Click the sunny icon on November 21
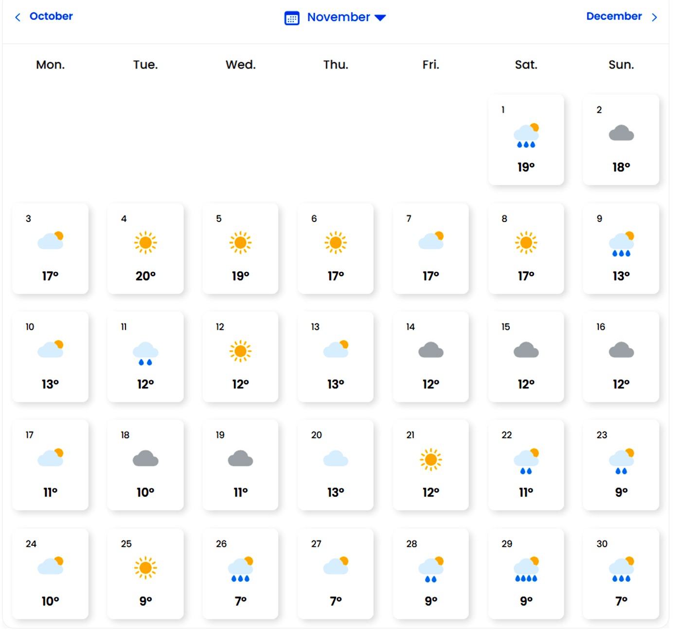Screen dimensions: 681x630 point(431,459)
